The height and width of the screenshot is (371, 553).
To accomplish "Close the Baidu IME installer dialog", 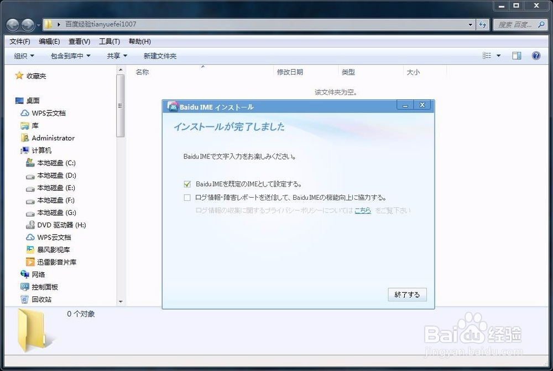I will [x=422, y=105].
